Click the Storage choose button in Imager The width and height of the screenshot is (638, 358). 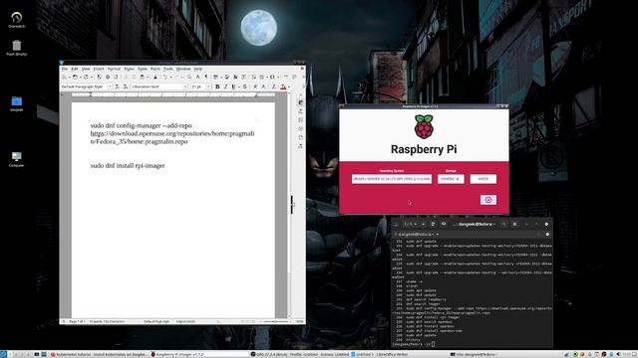click(451, 179)
